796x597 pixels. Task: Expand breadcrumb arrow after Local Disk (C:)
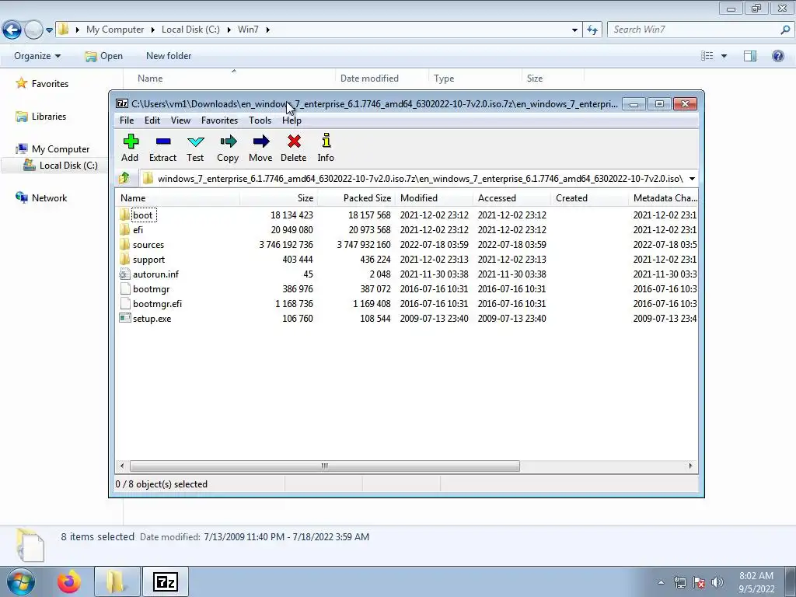pyautogui.click(x=229, y=30)
